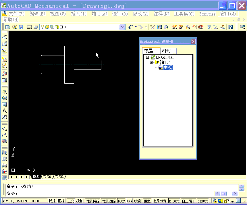Viewport: 247px width, 222px height.
Task: Click the New drawing icon in toolbar
Action: coord(7,27)
